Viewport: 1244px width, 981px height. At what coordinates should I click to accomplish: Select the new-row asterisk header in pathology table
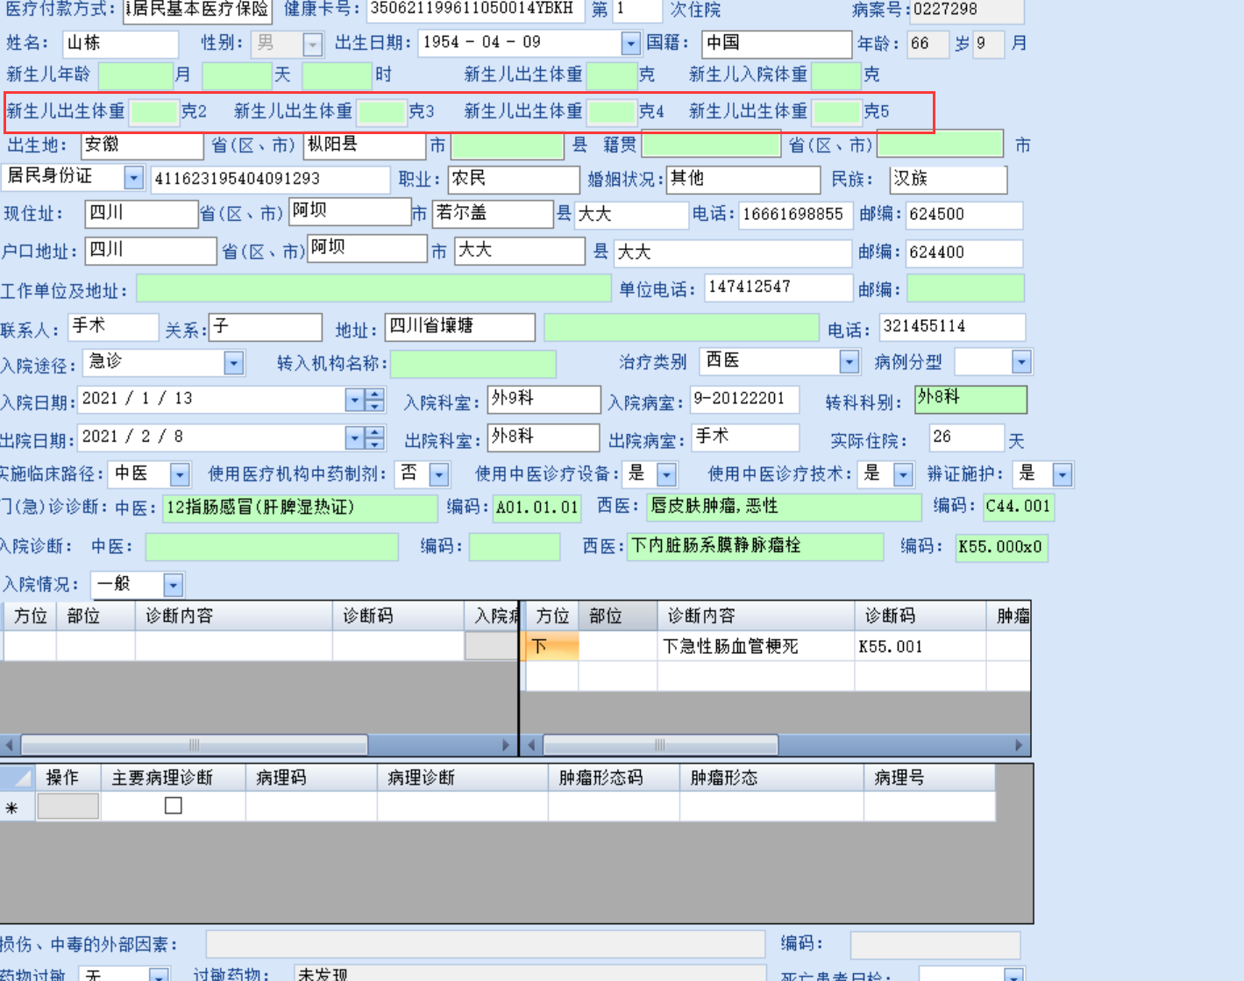tap(18, 807)
